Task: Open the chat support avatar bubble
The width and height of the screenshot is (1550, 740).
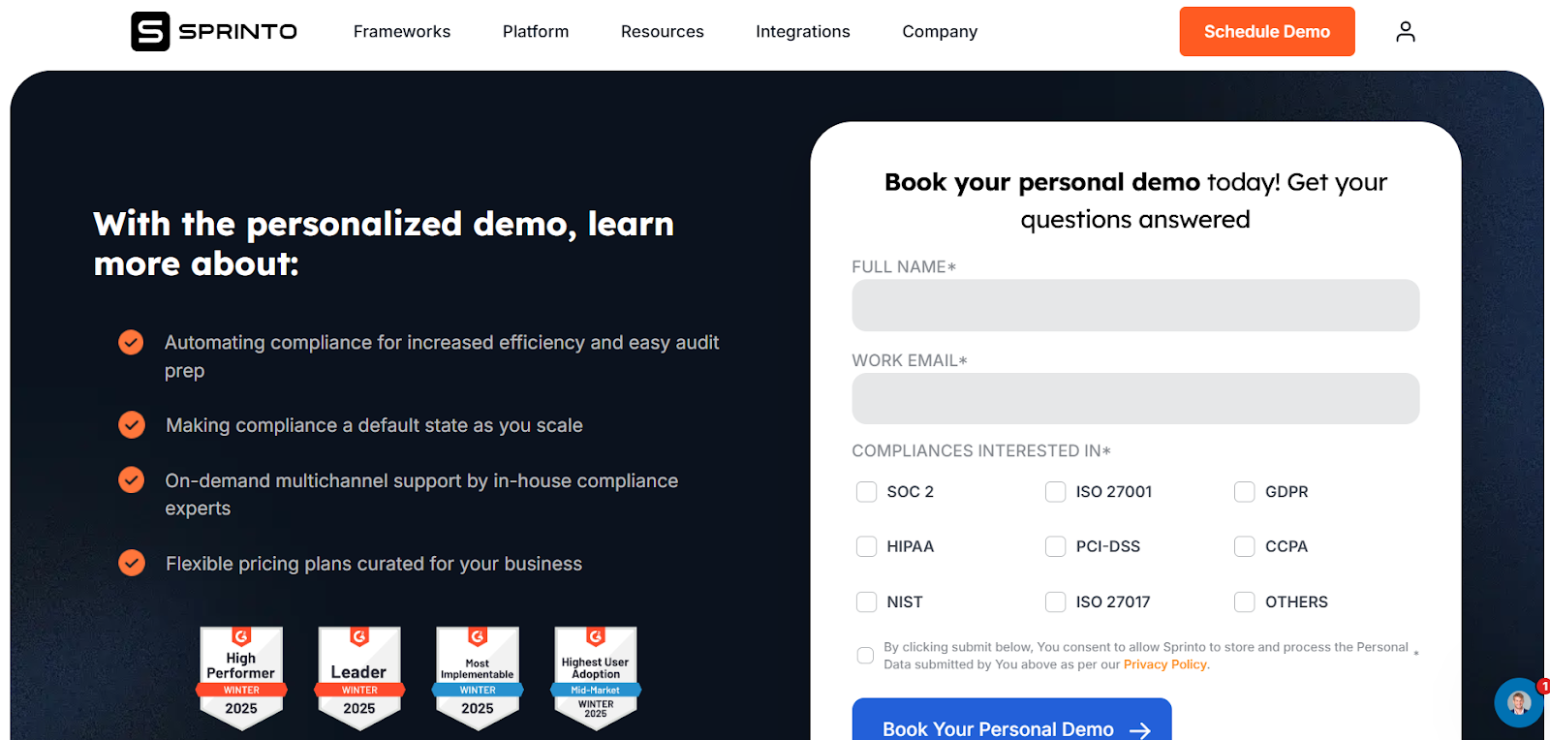Action: tap(1518, 702)
